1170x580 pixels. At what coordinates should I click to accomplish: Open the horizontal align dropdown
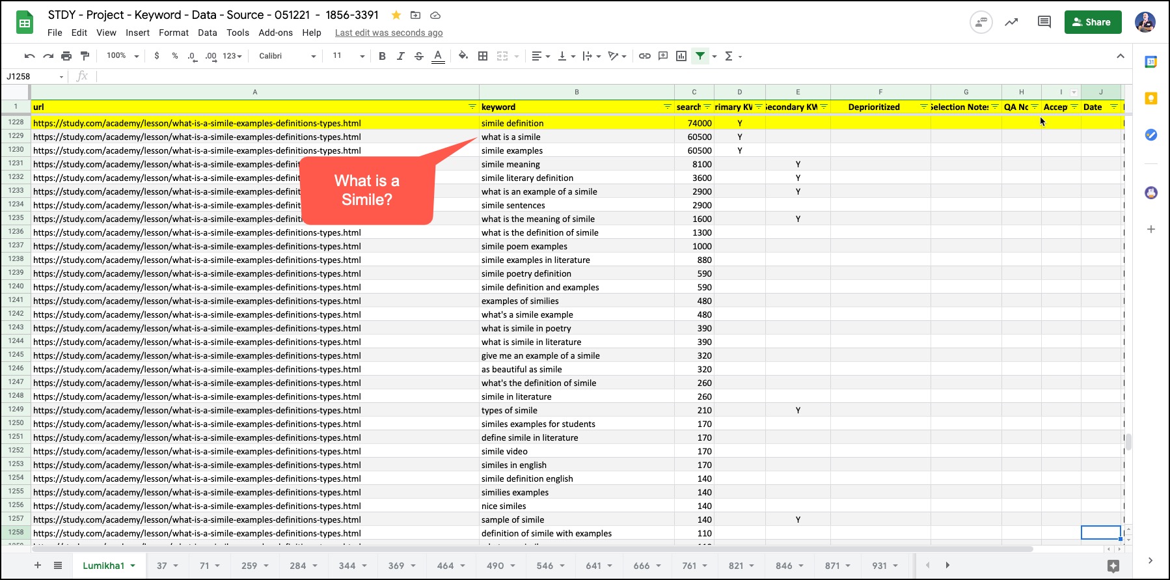[x=541, y=56]
